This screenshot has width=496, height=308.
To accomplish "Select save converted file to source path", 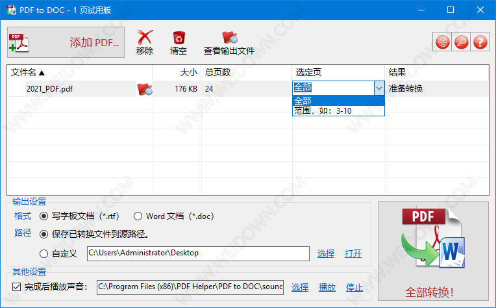I will [44, 235].
